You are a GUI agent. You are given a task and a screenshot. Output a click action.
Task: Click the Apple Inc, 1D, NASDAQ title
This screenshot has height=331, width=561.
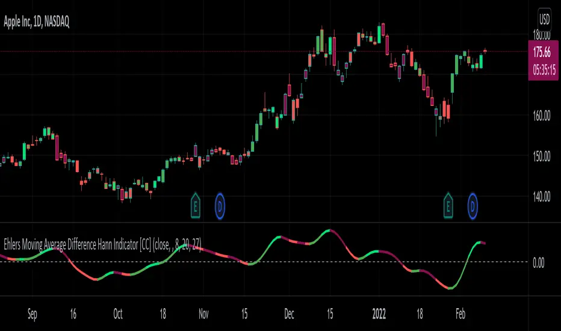pyautogui.click(x=37, y=22)
